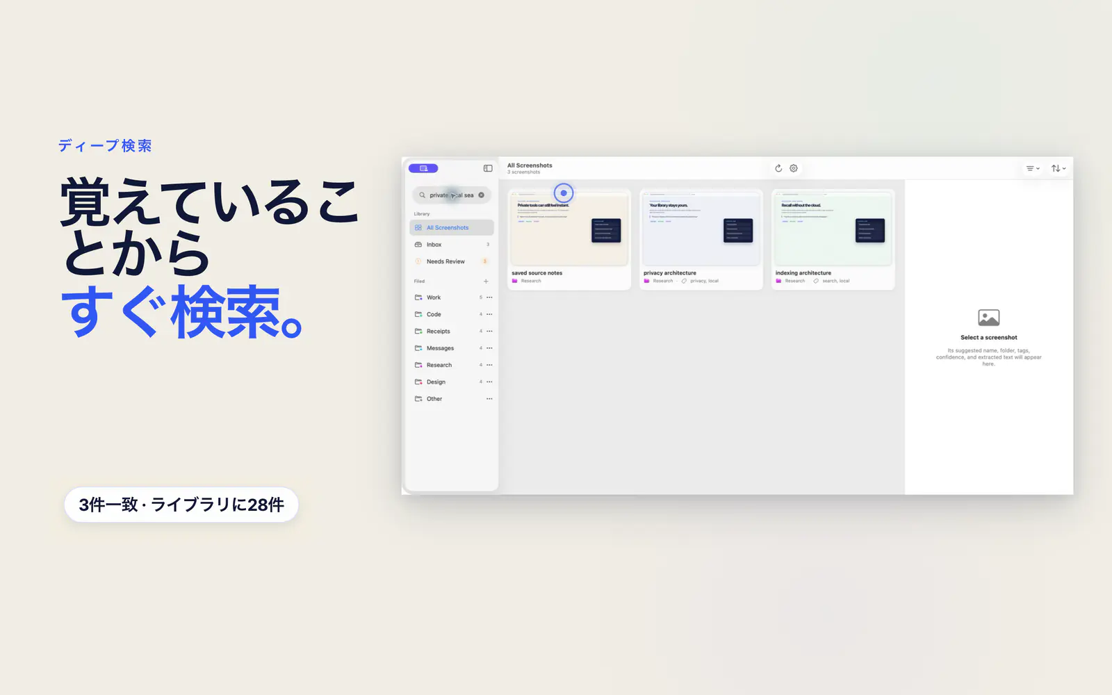Click the Research folder tag under 'privacy architecture'

tap(659, 281)
